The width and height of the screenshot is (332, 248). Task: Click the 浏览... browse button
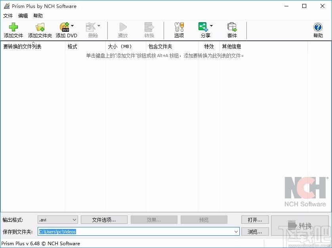tap(255, 231)
